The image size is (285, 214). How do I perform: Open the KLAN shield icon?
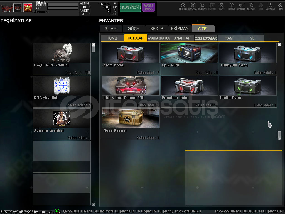pyautogui.click(x=222, y=7)
